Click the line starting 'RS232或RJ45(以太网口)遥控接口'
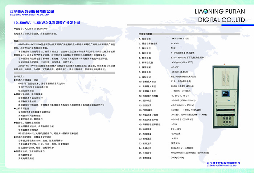Screen dimensions: 254x173 tap(48, 134)
